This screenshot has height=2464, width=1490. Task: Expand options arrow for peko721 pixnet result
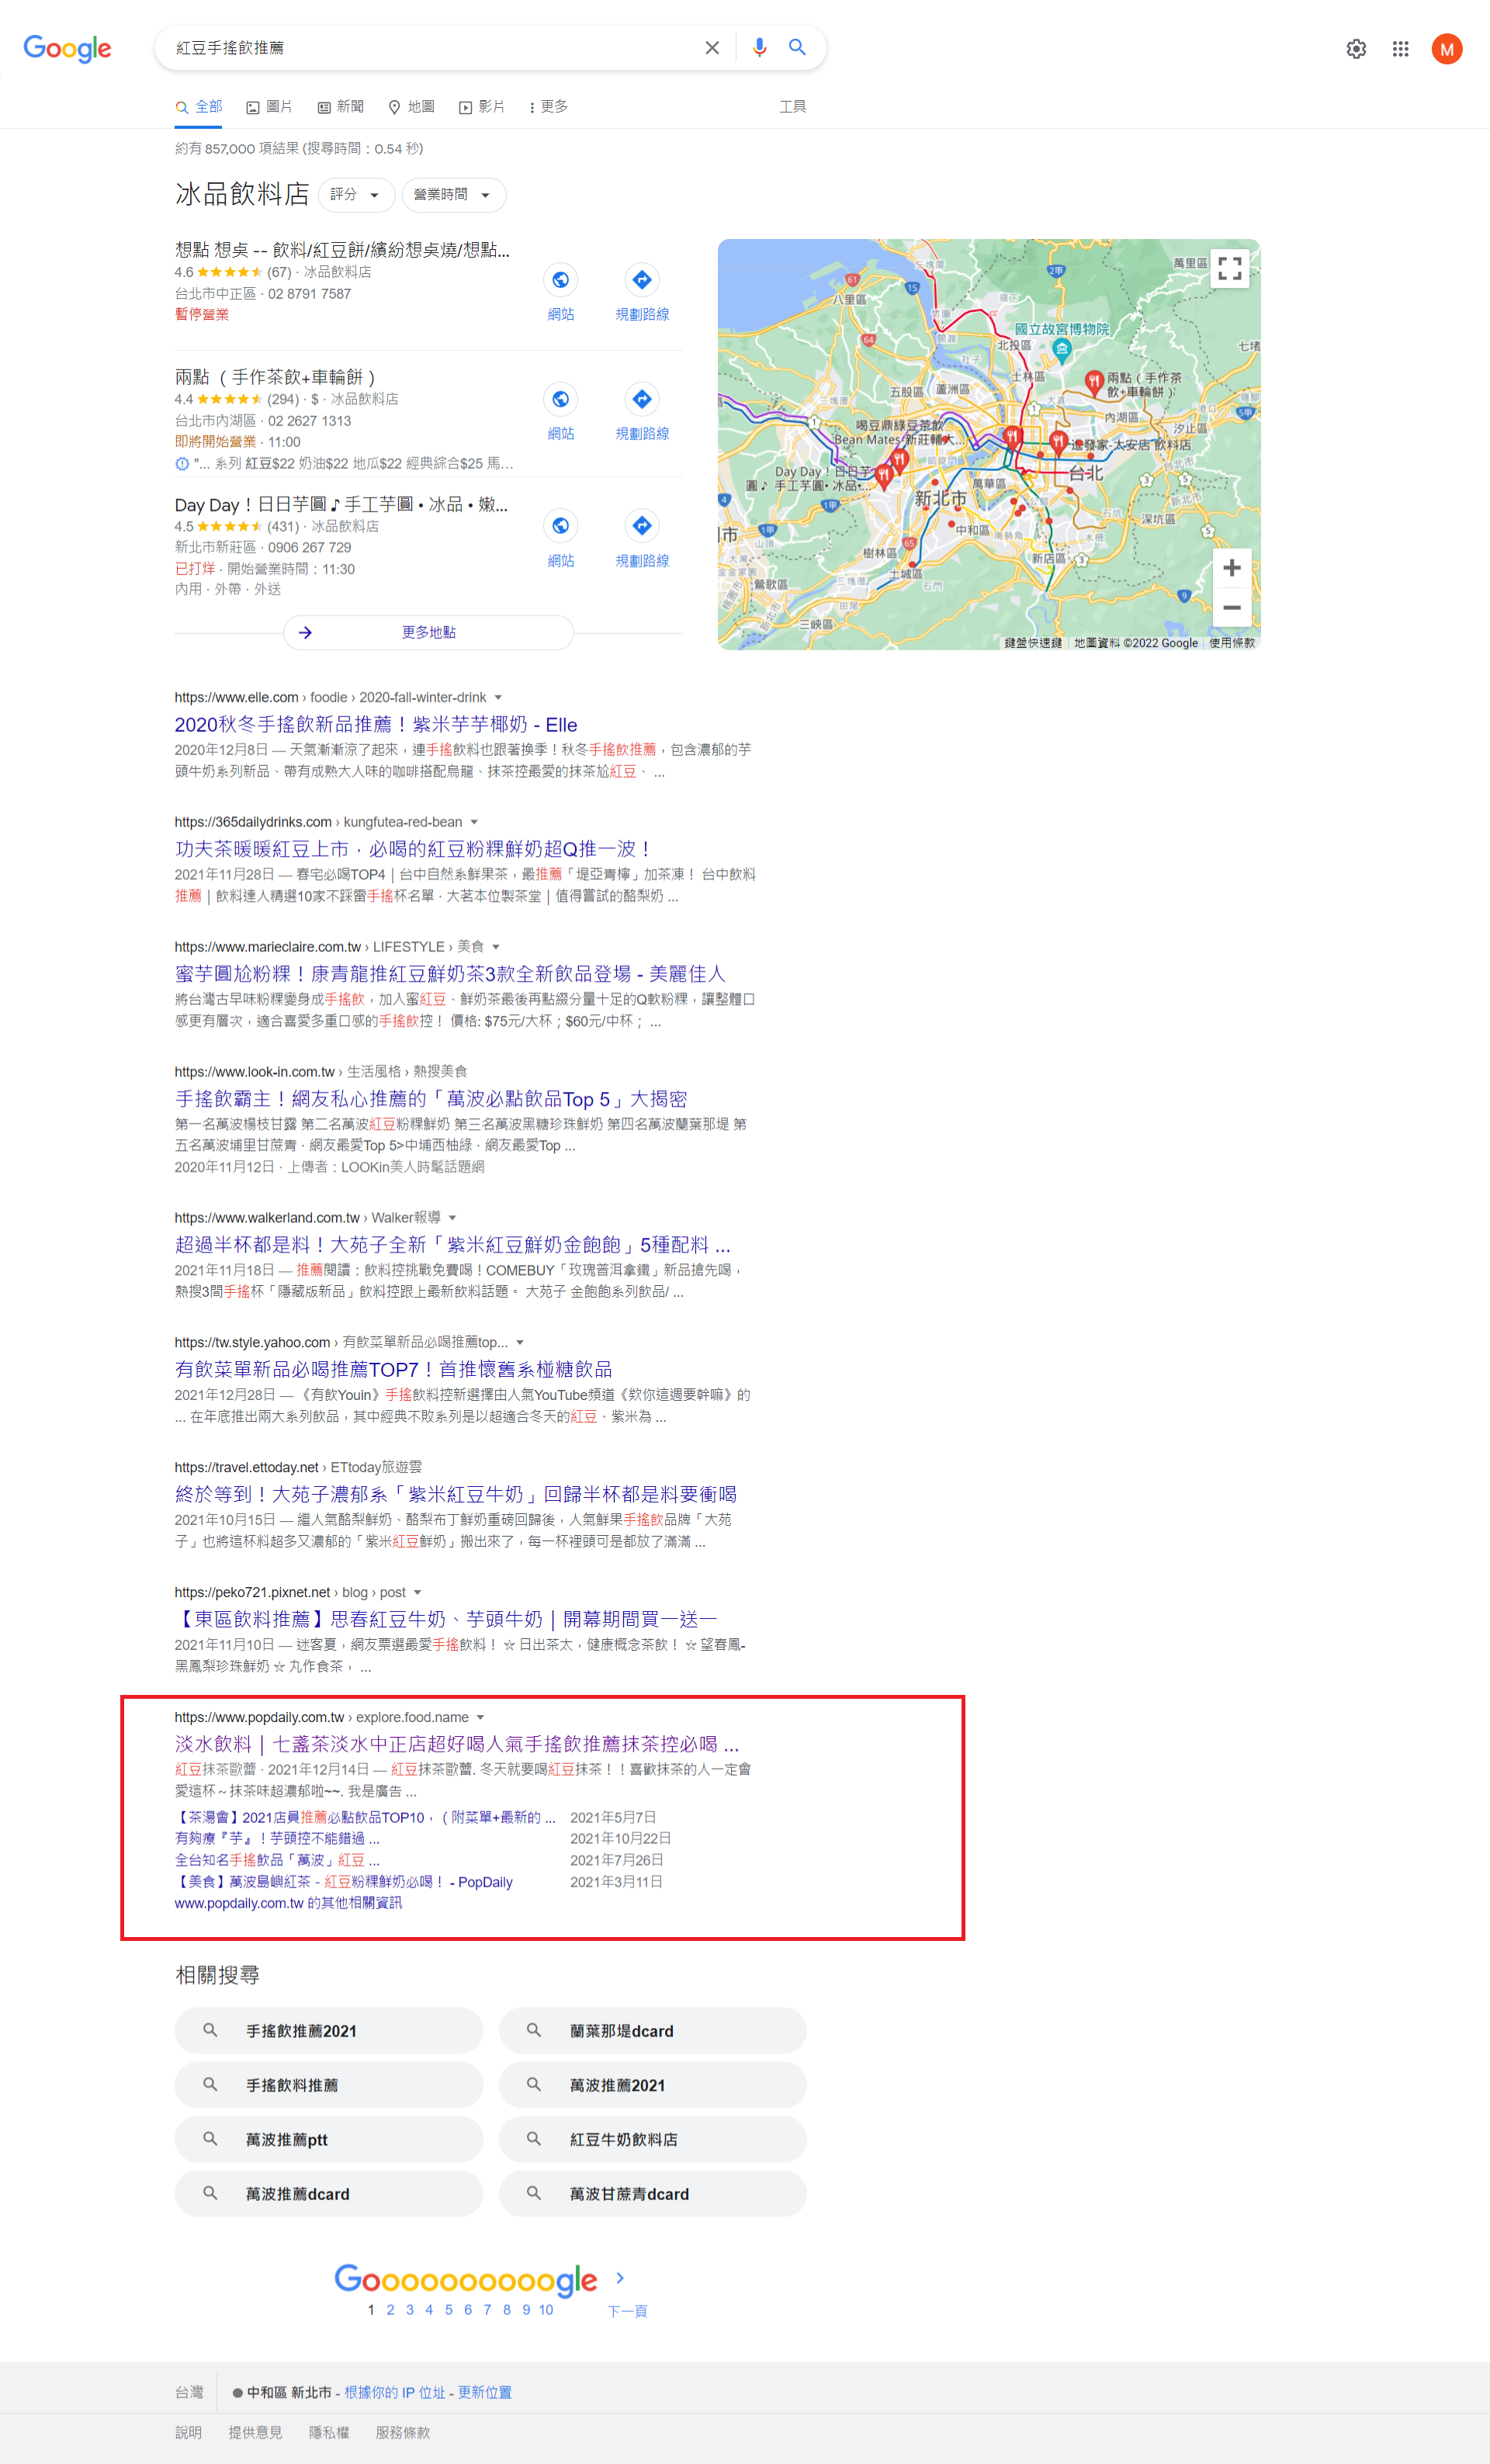(x=418, y=1593)
